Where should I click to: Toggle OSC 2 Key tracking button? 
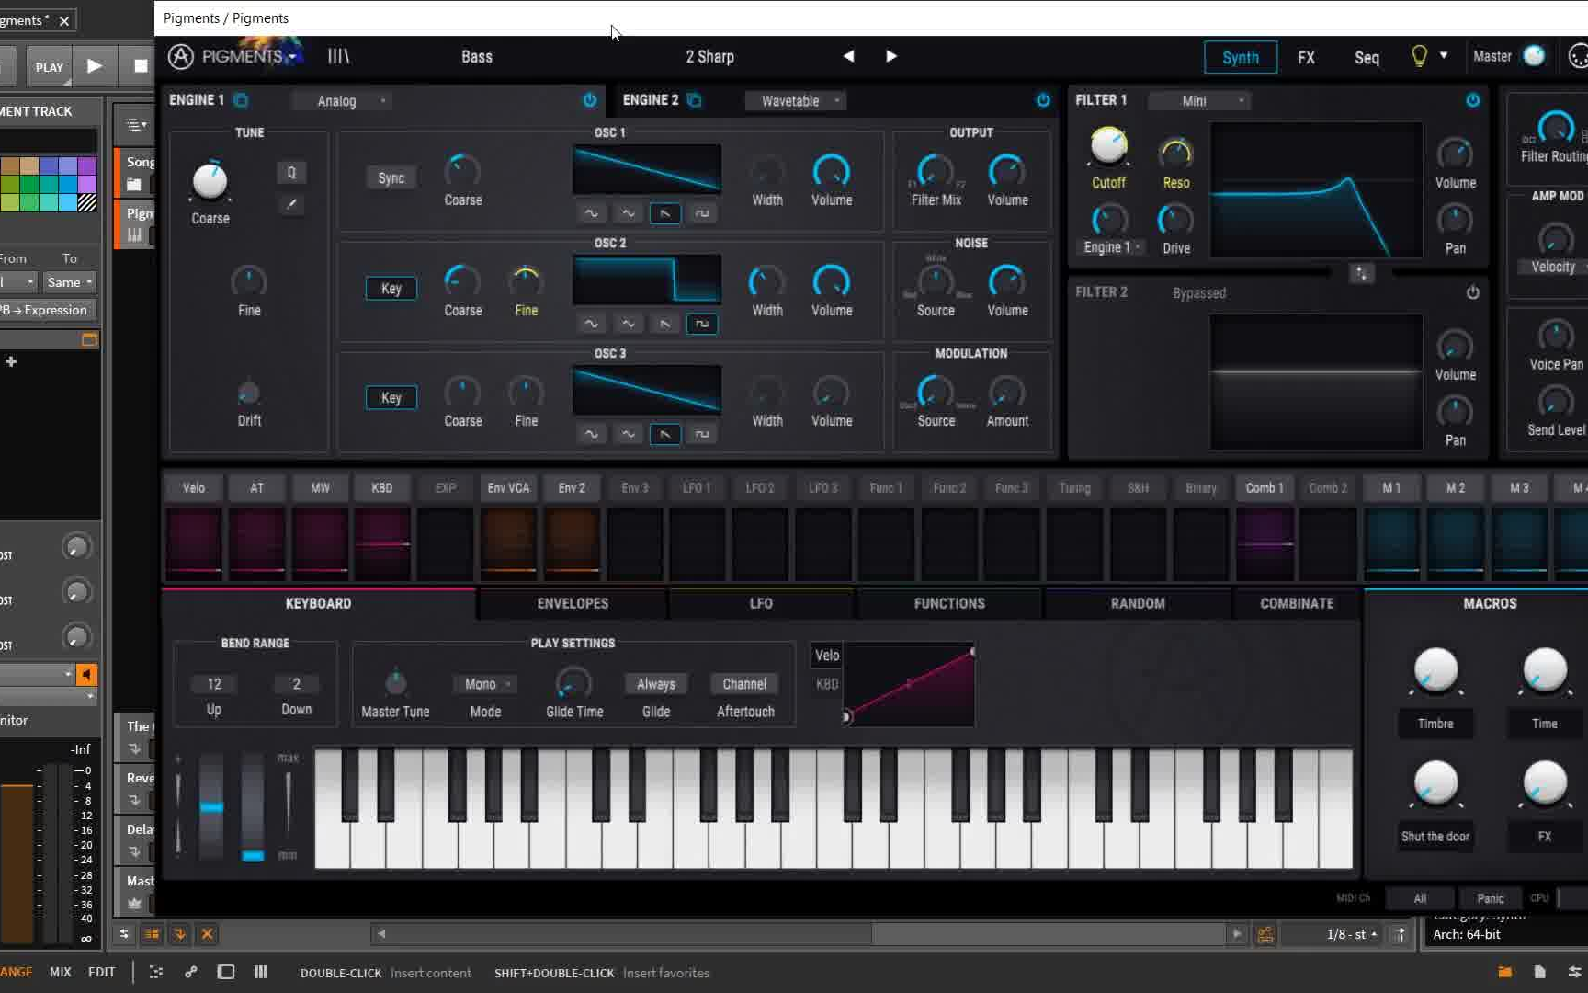pos(391,288)
